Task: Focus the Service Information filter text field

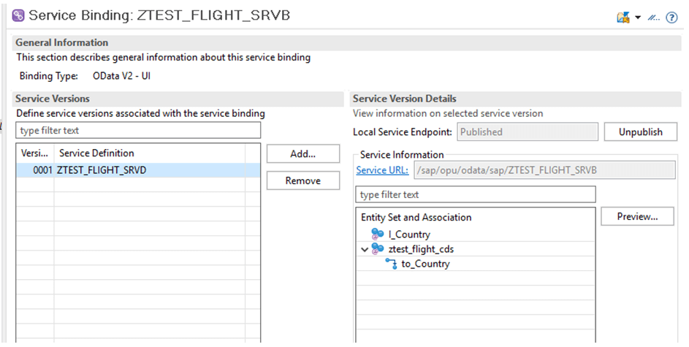Action: click(x=476, y=194)
